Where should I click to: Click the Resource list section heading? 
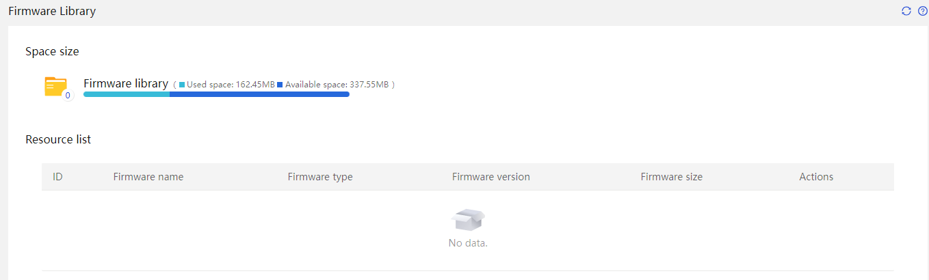pyautogui.click(x=58, y=139)
